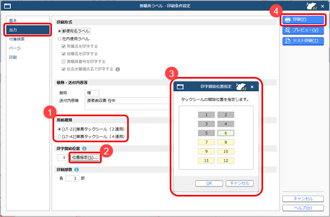The image size is (330, 217).
Task: Select label position 5
Action: (x=206, y=133)
